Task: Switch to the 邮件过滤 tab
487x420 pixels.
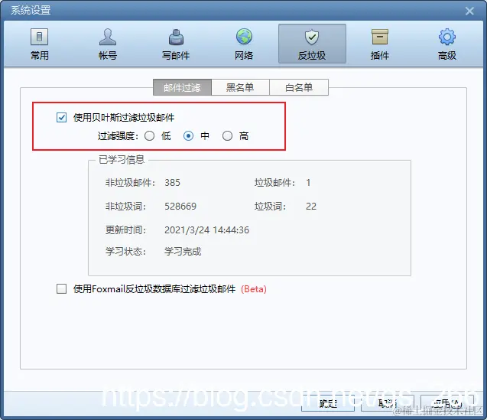Action: point(182,87)
